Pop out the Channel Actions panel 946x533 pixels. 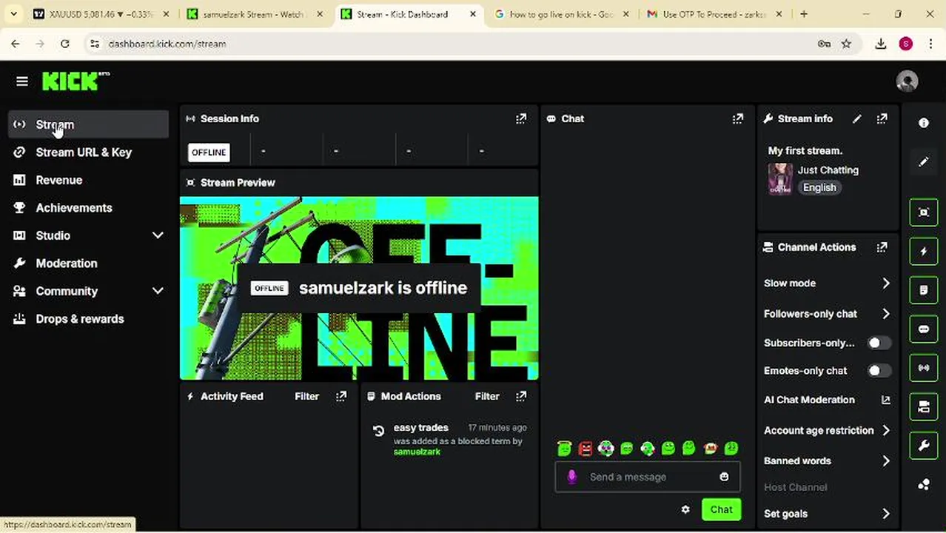(882, 247)
